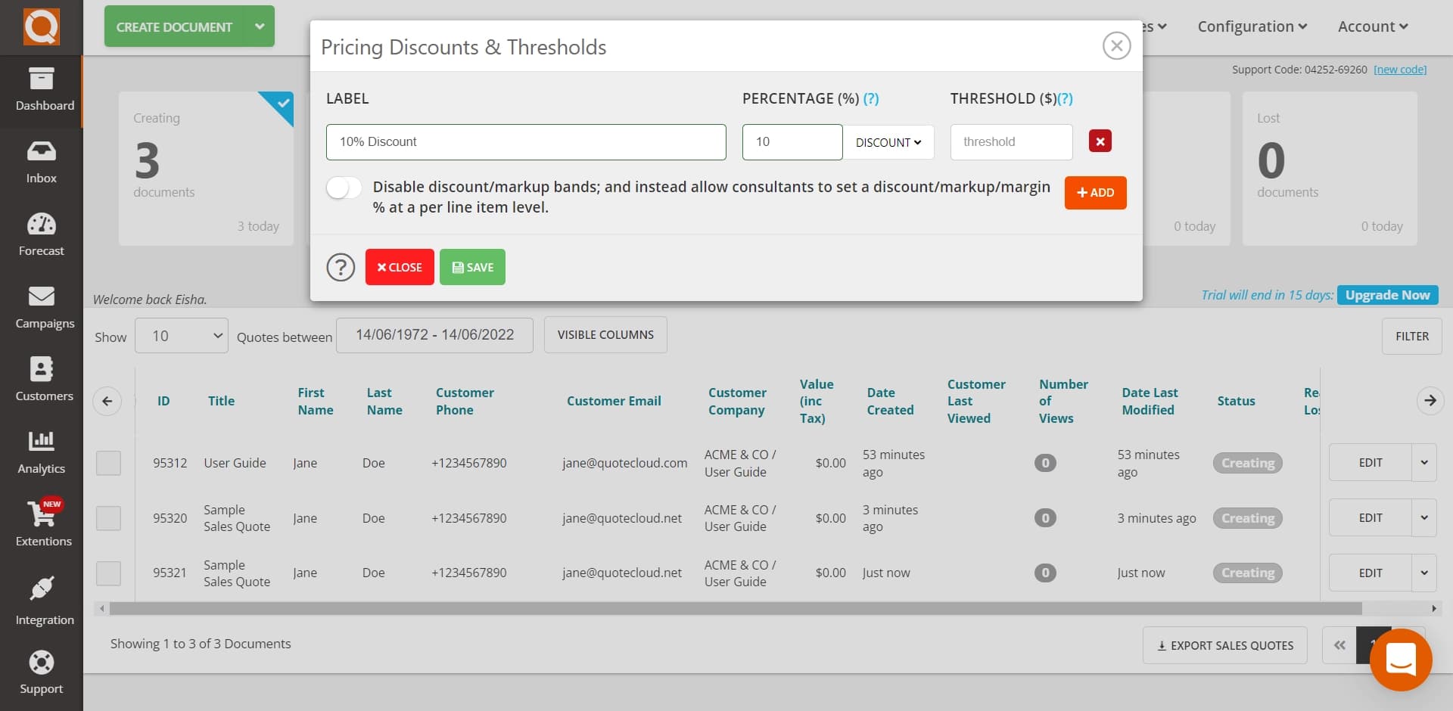
Task: Select the checkbox for document 95312
Action: pos(108,463)
